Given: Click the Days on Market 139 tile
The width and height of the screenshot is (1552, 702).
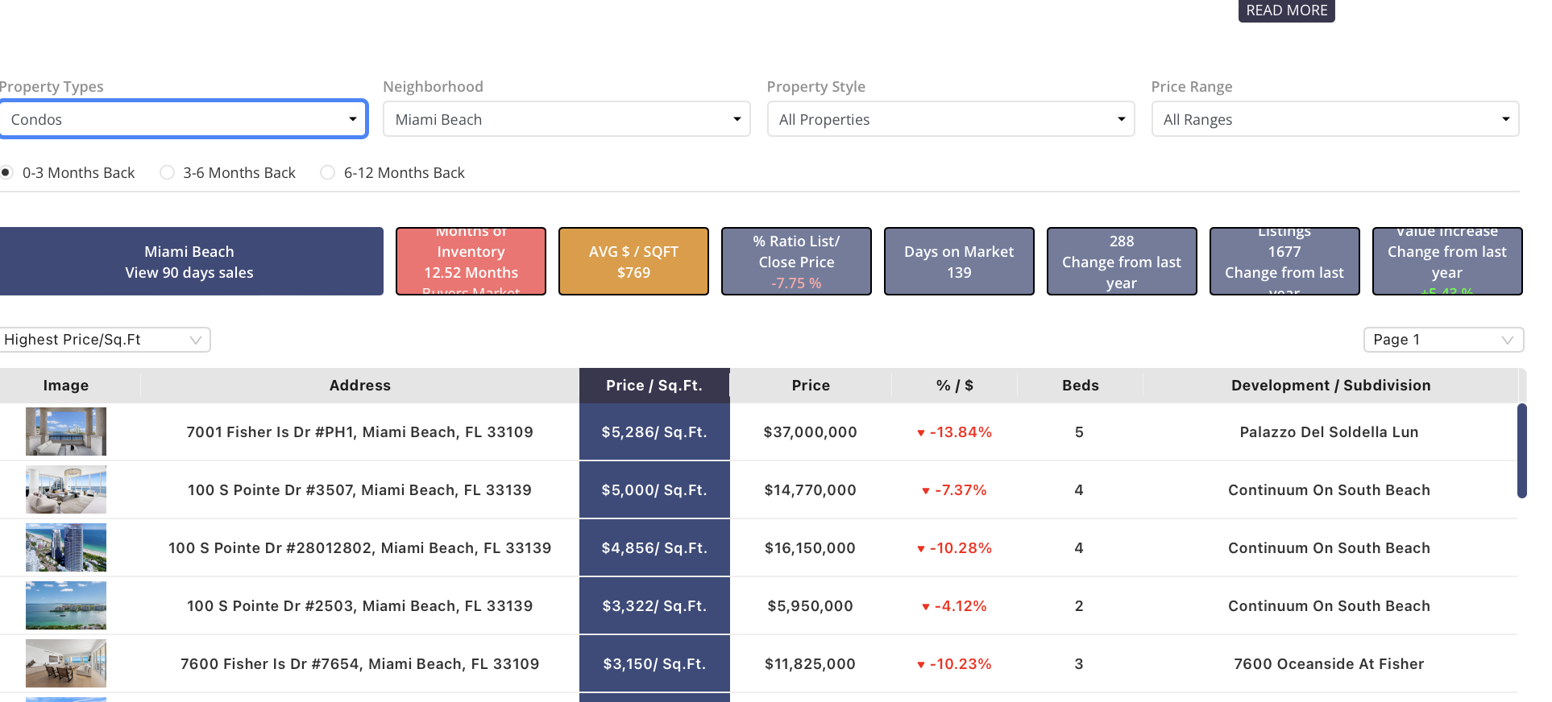Looking at the screenshot, I should point(959,262).
